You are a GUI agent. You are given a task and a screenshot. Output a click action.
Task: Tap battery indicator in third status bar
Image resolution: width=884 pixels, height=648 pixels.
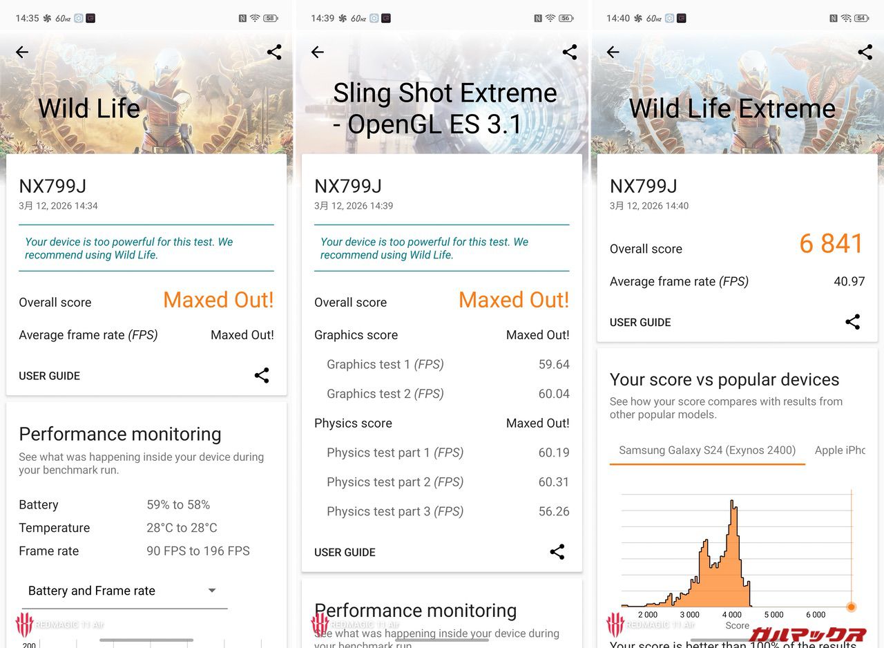tap(861, 18)
